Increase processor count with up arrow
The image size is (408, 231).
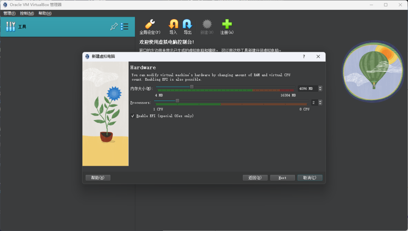click(x=320, y=101)
